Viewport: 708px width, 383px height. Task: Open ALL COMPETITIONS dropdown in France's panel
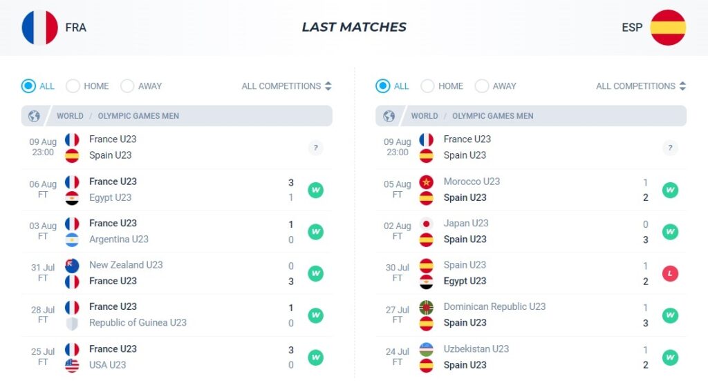(286, 86)
